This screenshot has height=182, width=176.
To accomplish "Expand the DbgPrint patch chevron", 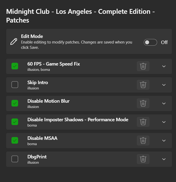I will point(164,159).
